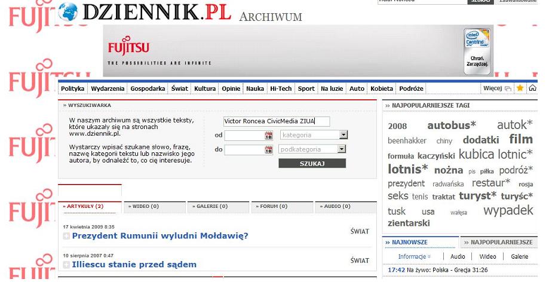Open the Na luzie section
Image resolution: width=549 pixels, height=282 pixels.
pyautogui.click(x=332, y=88)
